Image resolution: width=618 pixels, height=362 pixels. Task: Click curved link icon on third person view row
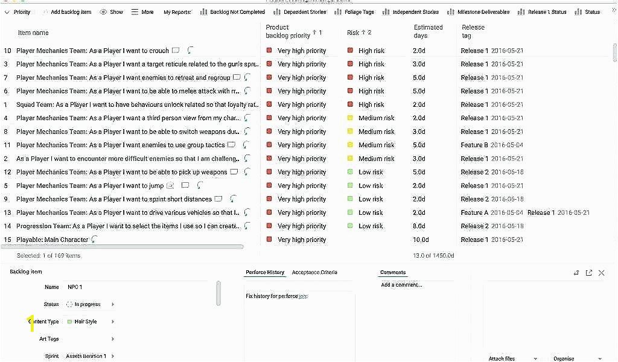(x=247, y=118)
